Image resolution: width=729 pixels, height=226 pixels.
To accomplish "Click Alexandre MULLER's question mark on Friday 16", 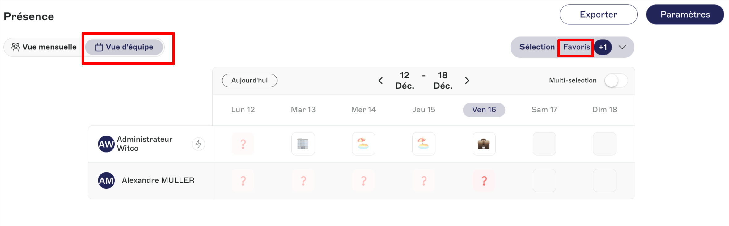I will [x=484, y=181].
